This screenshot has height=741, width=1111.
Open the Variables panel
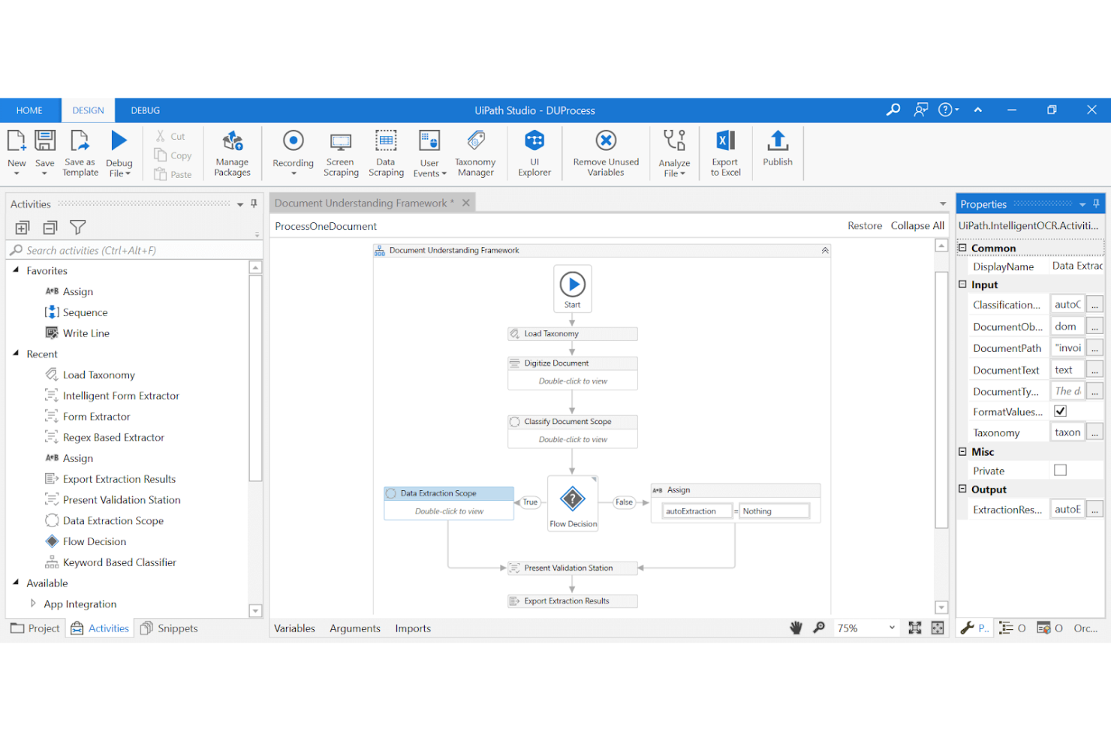coord(294,628)
